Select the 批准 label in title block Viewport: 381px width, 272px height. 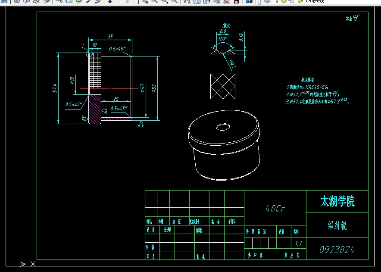[x=200, y=256]
